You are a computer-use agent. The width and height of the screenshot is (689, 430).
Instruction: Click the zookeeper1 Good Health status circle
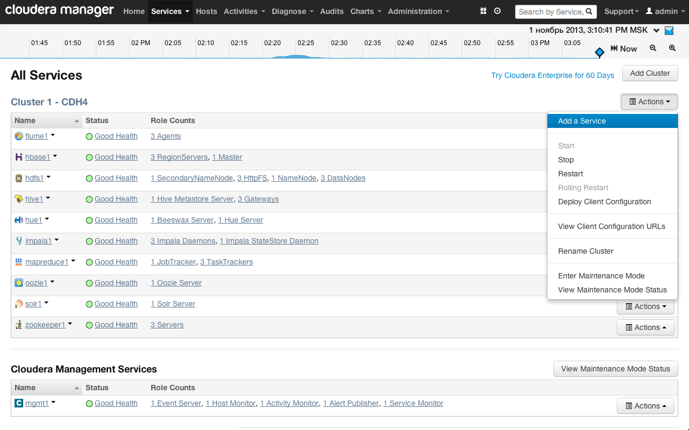pos(89,325)
